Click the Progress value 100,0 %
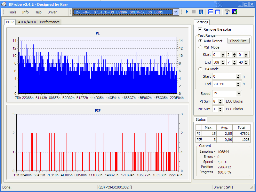Viewport: 256px width, 192px height. [224, 172]
